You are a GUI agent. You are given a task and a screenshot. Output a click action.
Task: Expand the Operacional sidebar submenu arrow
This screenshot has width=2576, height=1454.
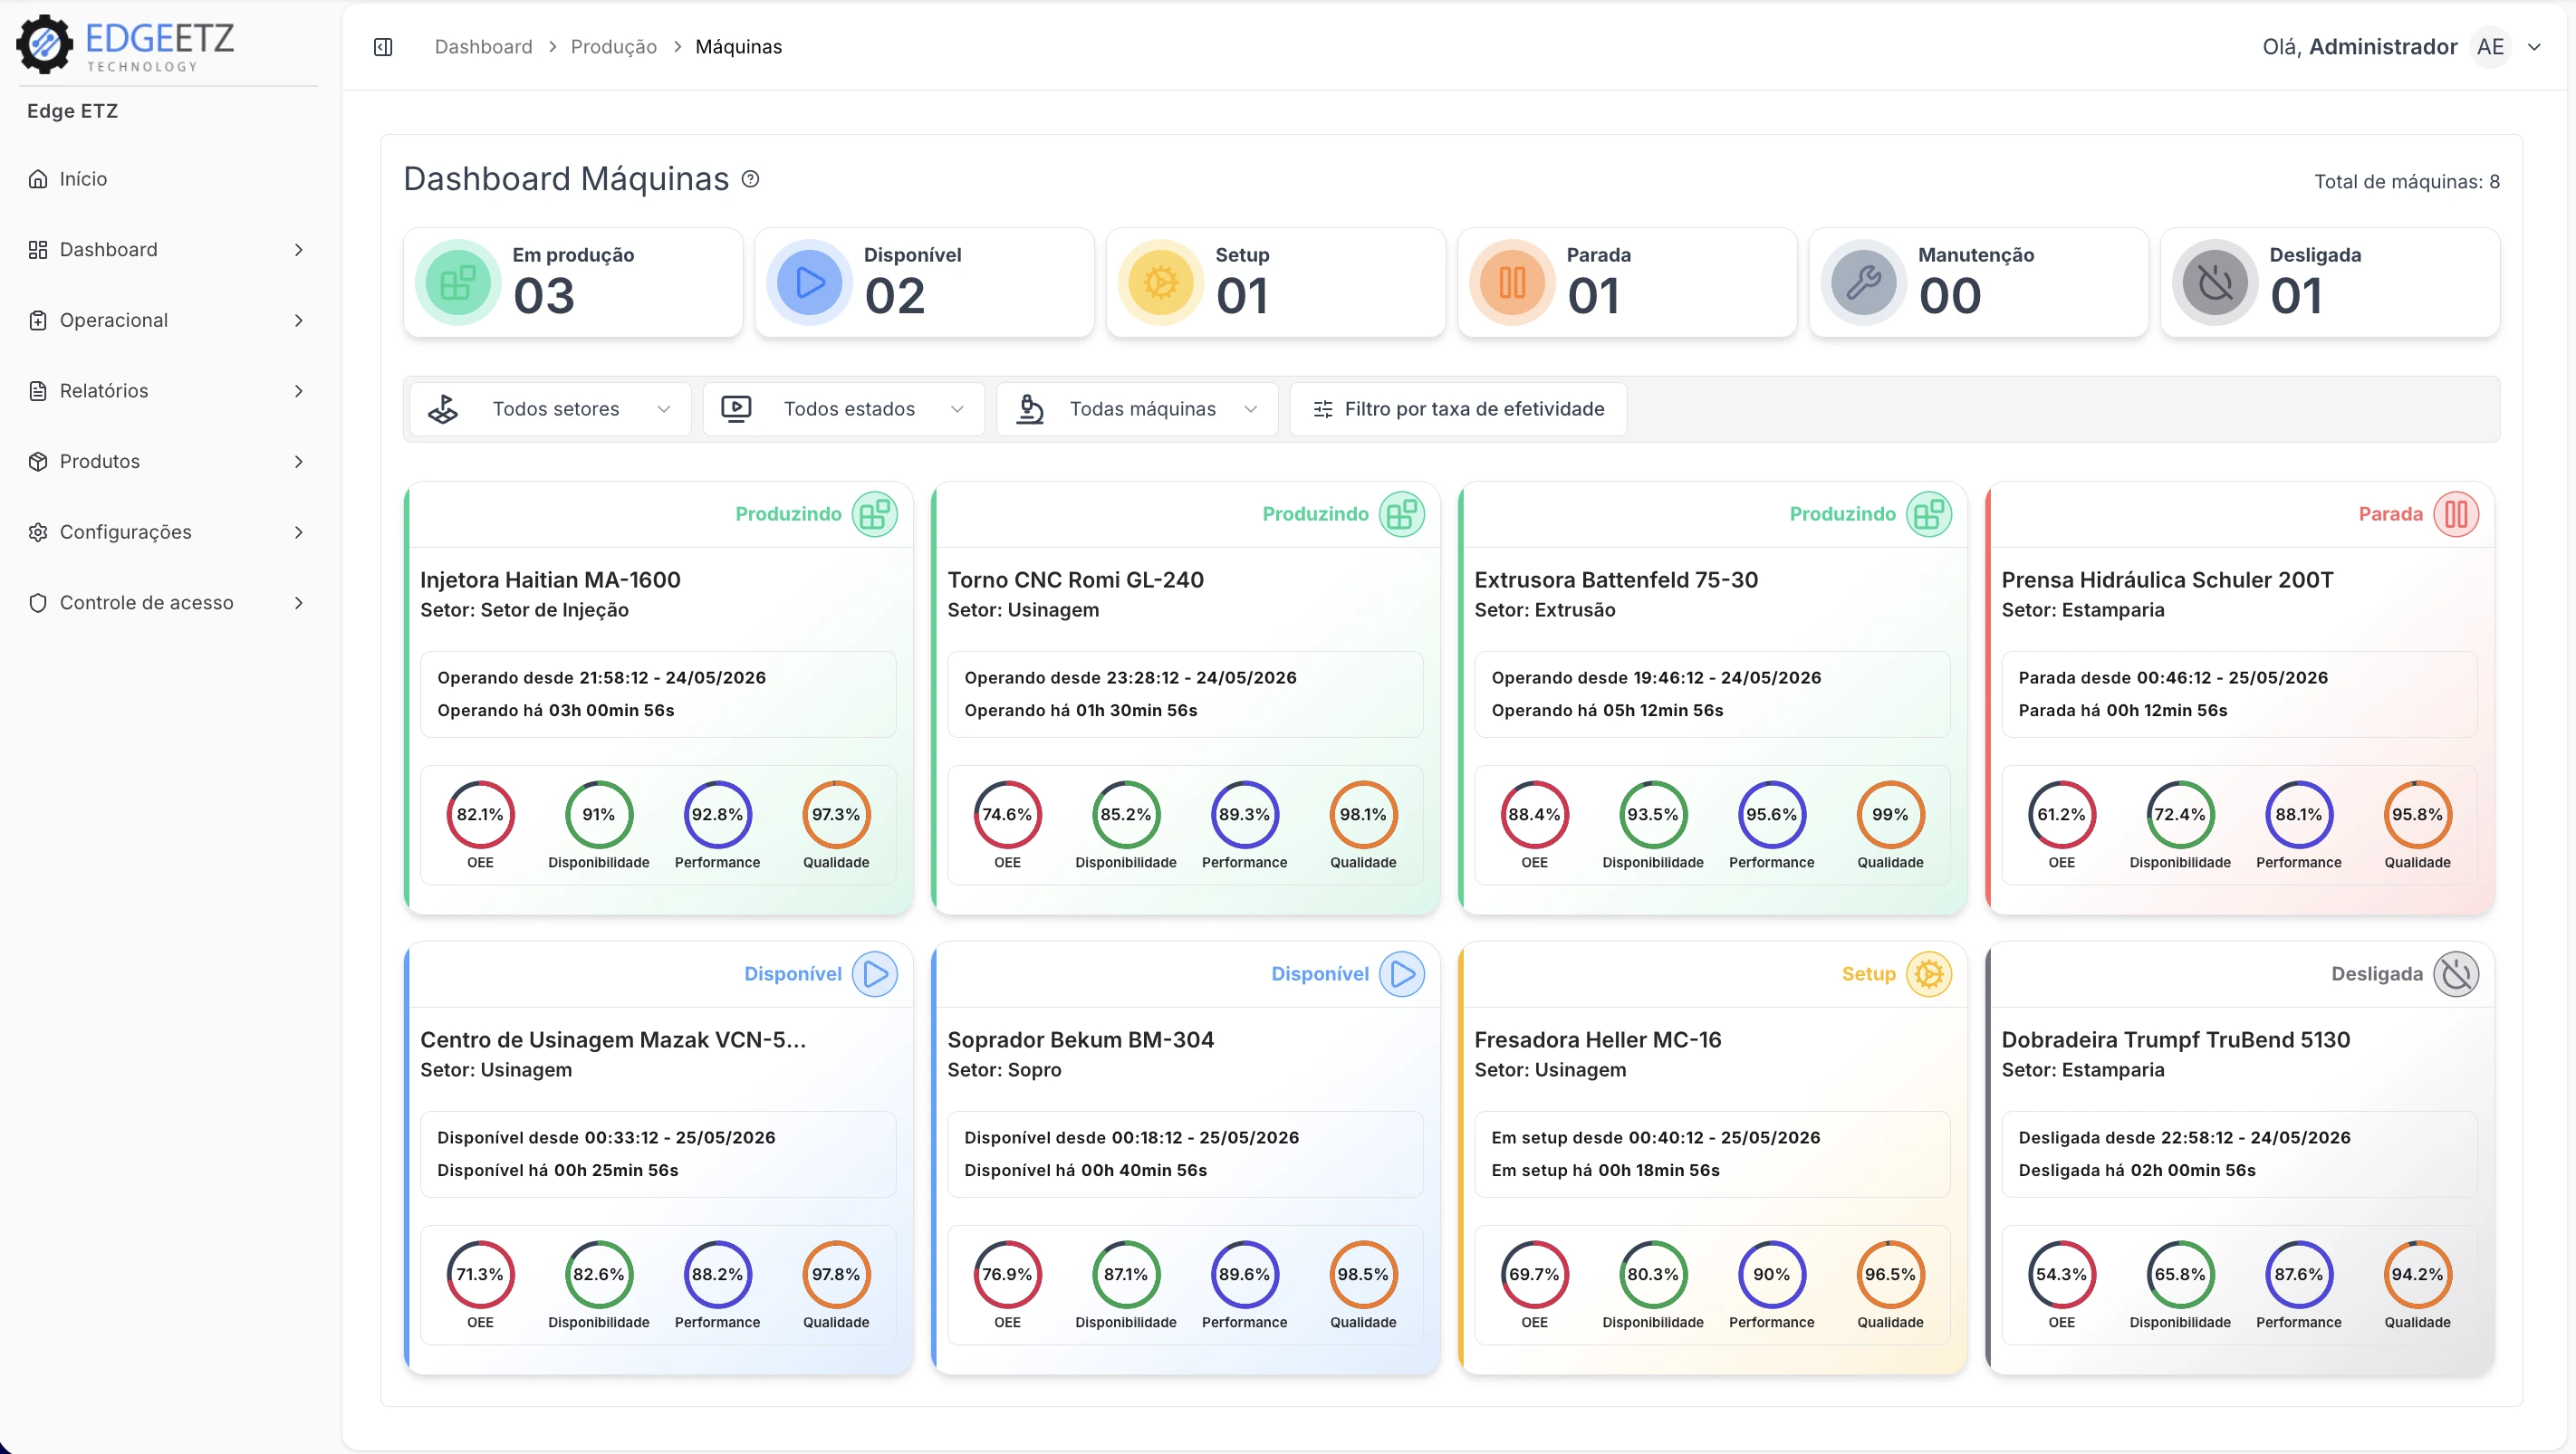tap(299, 320)
